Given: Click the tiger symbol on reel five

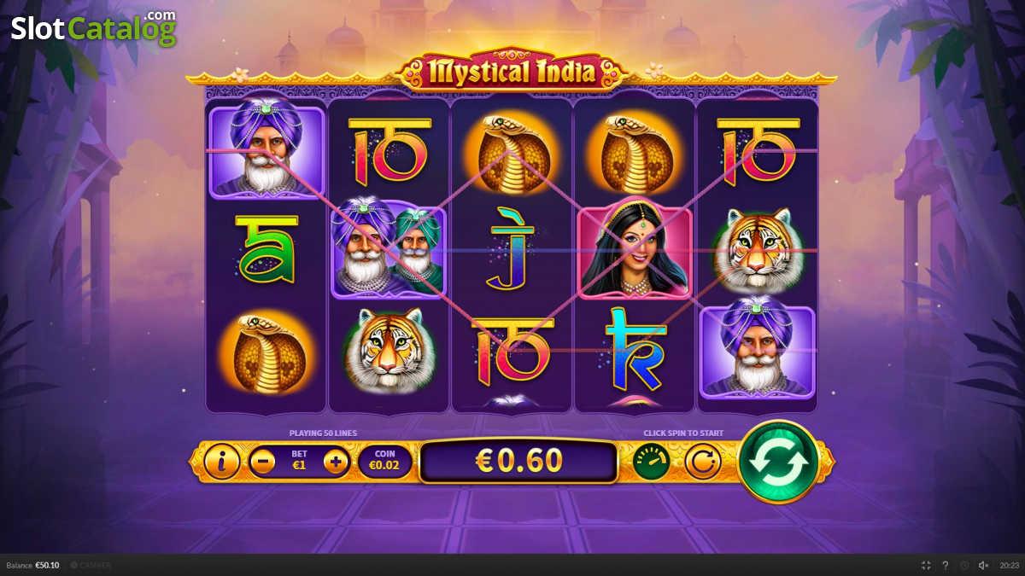Looking at the screenshot, I should click(757, 248).
